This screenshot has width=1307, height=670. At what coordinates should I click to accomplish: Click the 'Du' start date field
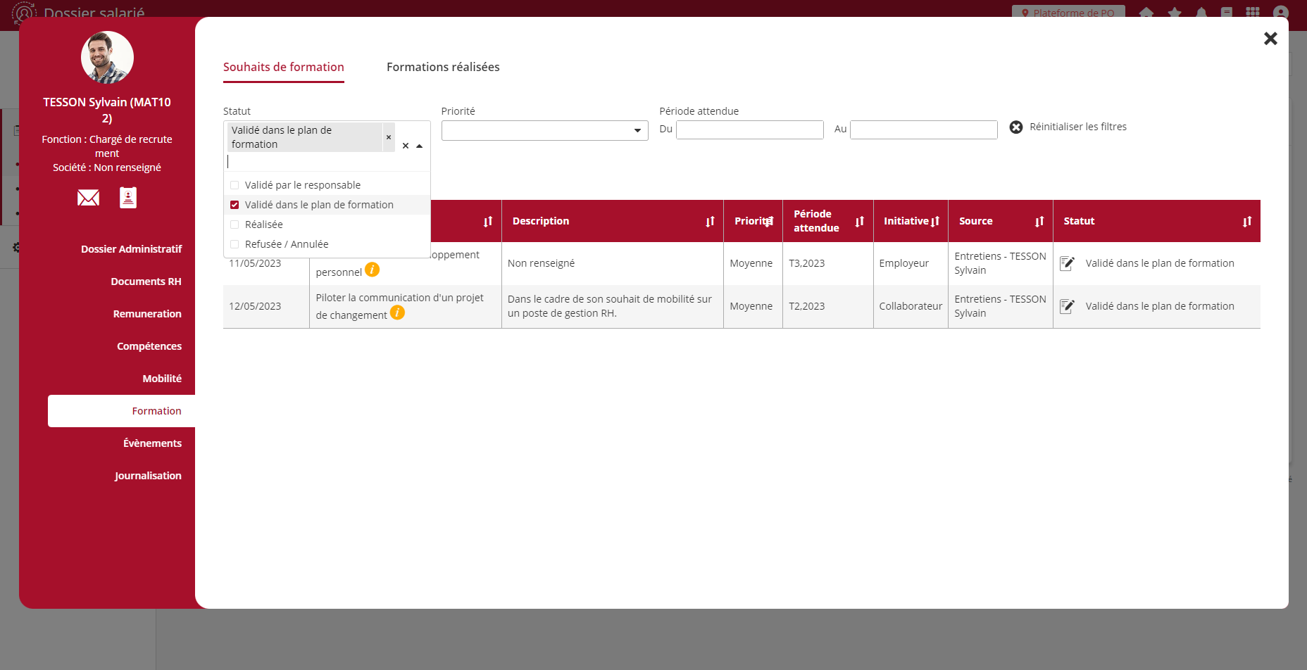tap(749, 130)
